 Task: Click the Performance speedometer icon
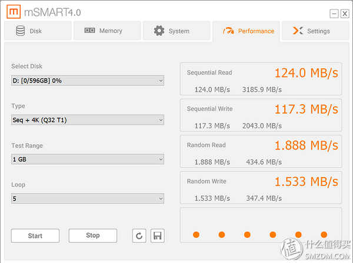click(x=228, y=31)
